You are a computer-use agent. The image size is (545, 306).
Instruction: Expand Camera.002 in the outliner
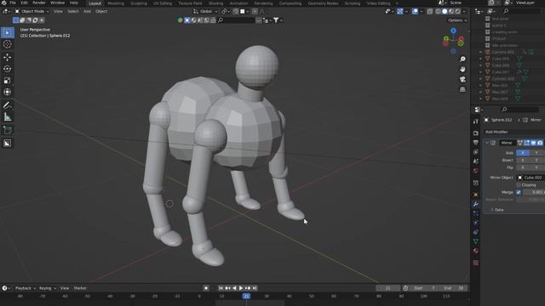(x=480, y=52)
